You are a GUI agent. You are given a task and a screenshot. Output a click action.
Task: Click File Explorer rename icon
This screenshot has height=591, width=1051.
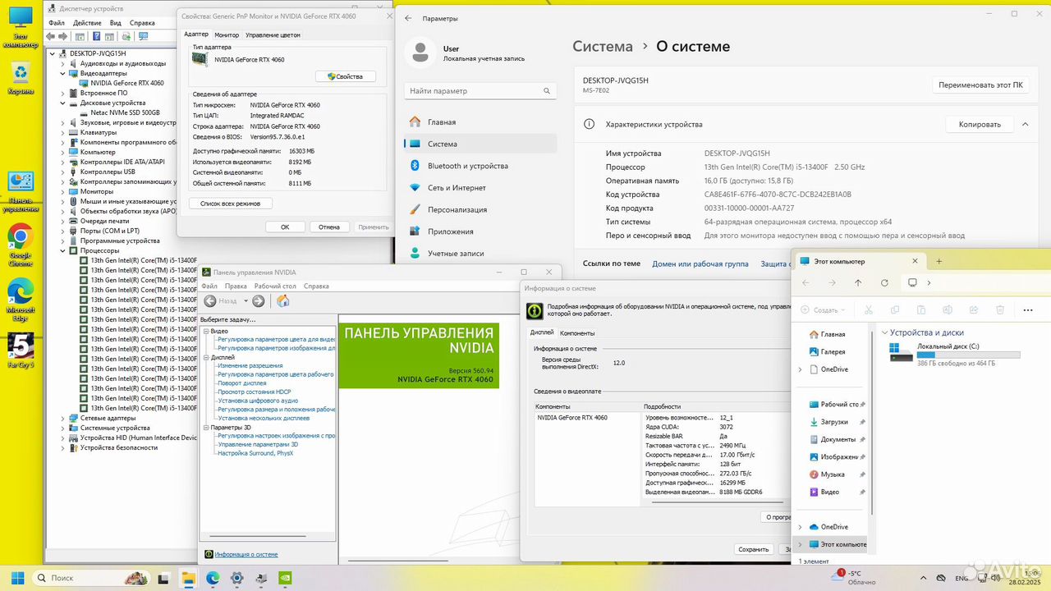coord(948,309)
